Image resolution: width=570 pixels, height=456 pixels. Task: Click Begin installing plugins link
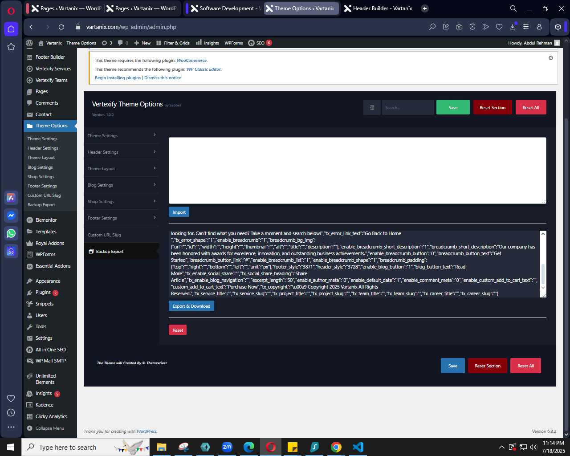point(118,77)
